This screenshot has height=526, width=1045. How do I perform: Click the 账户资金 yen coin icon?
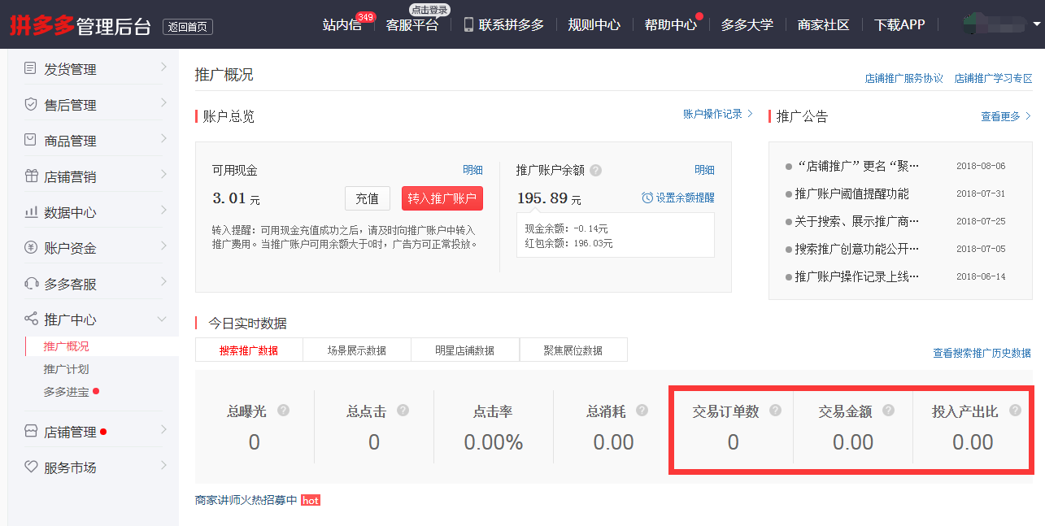point(31,248)
